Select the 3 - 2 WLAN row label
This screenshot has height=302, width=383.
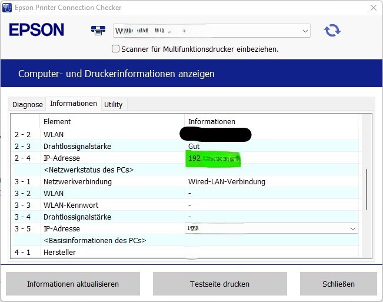[x=54, y=193]
